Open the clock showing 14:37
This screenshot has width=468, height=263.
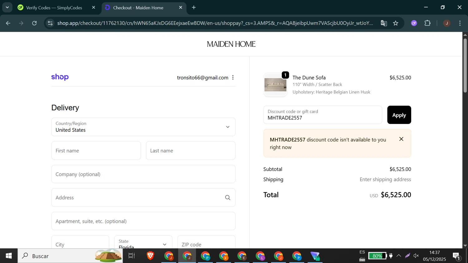(434, 256)
